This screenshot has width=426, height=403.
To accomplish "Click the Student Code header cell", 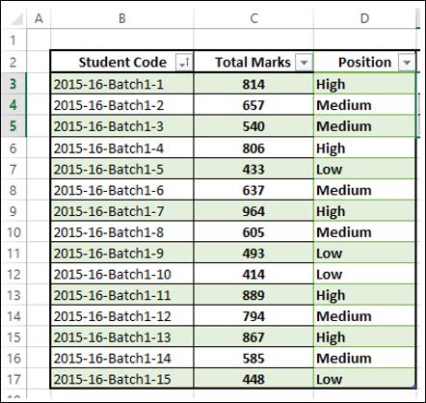I will coord(122,62).
